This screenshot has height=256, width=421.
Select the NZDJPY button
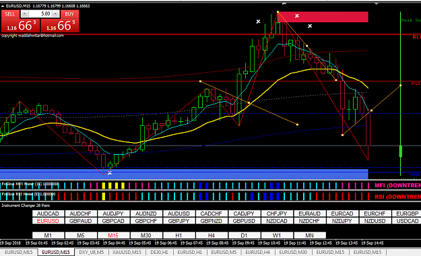342,221
